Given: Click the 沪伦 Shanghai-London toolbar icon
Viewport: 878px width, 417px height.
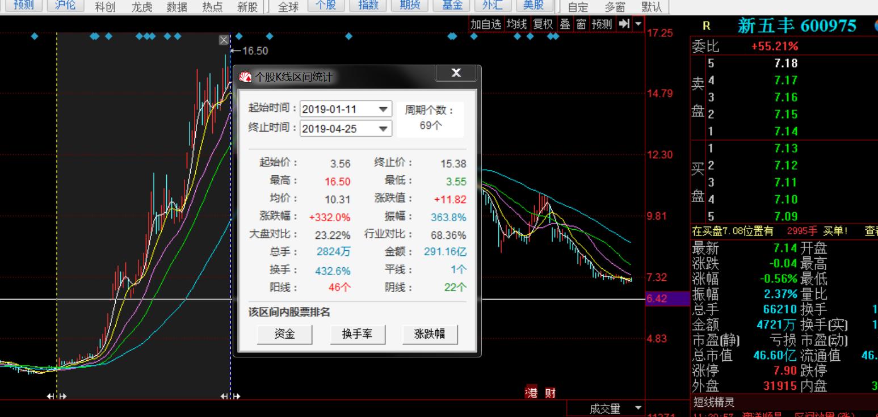Looking at the screenshot, I should [65, 6].
